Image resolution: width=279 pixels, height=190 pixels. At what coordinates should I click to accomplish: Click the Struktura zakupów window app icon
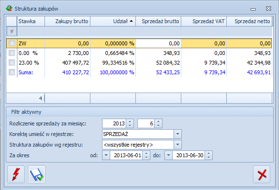[9, 8]
